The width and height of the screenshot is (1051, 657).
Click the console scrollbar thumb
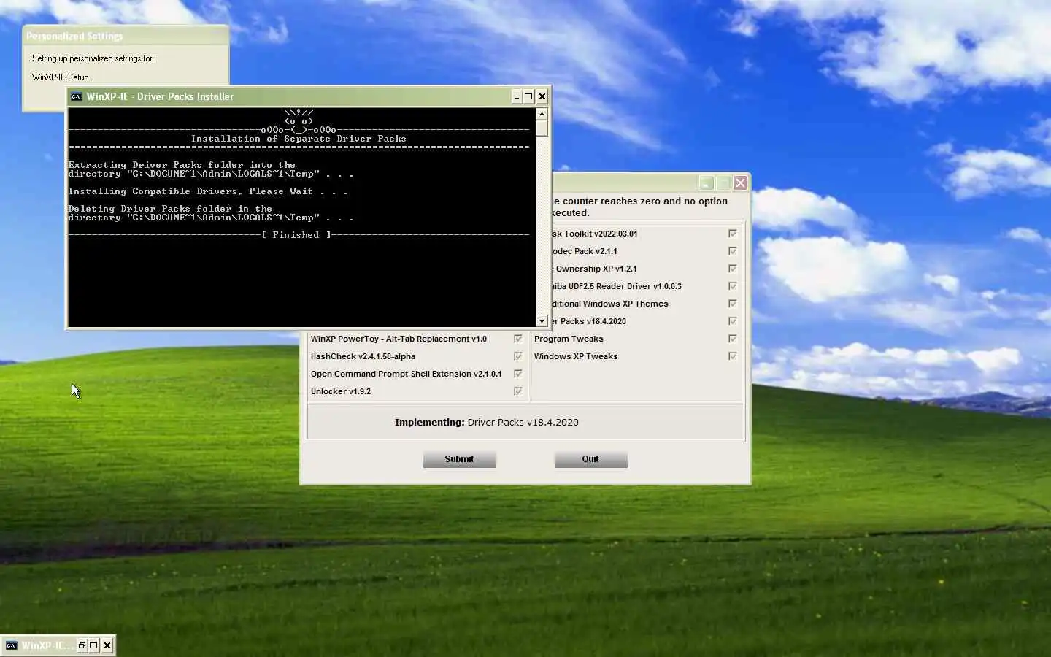point(542,128)
